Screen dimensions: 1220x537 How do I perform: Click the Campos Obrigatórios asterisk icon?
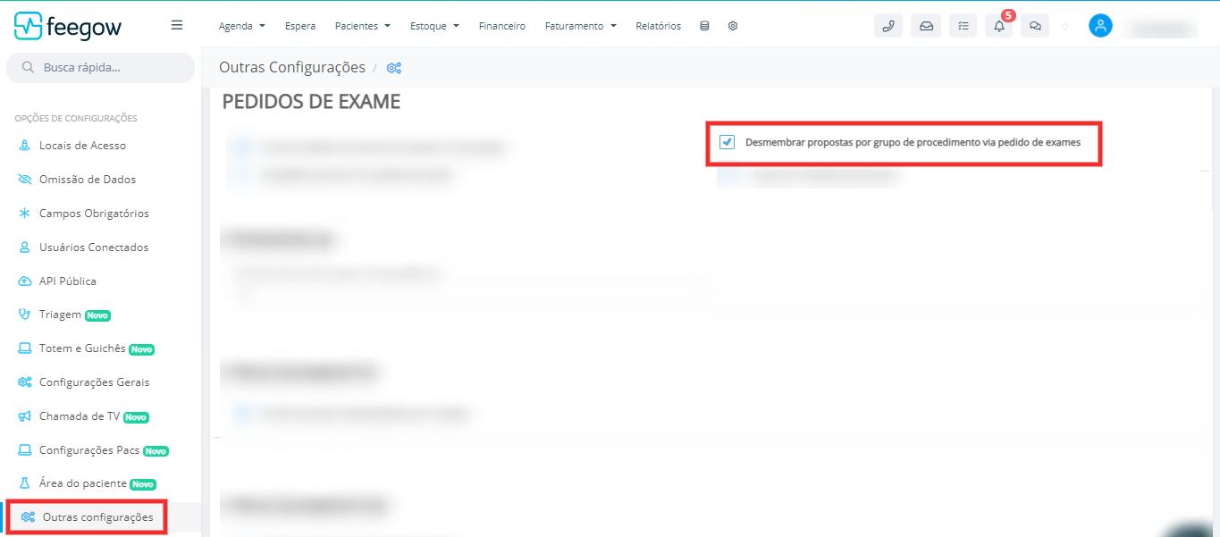24,214
